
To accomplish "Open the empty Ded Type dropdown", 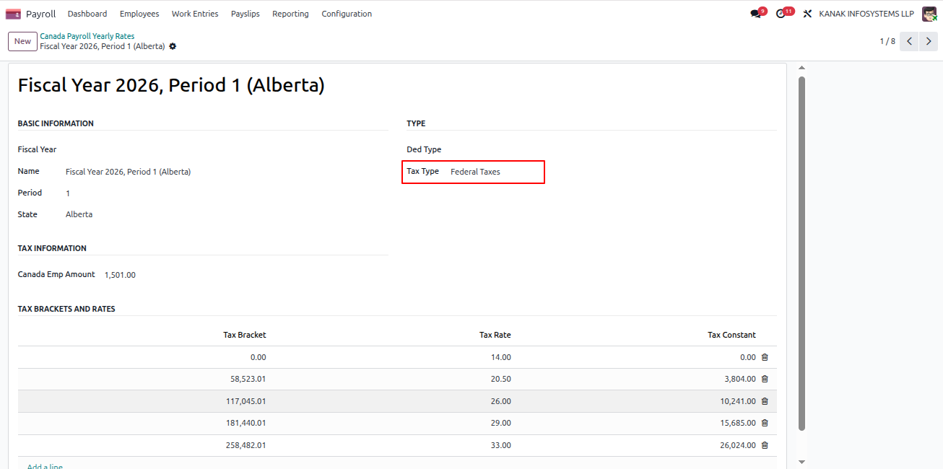I will click(612, 150).
